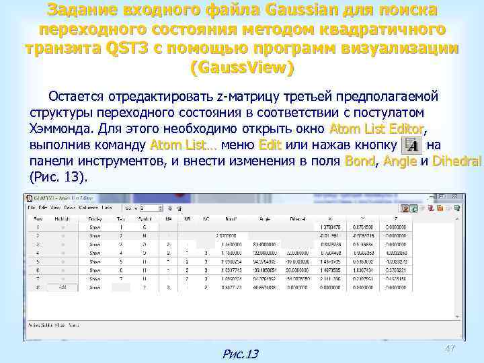Toggle the Highlight cell of row 4
This screenshot has height=363, width=484.
pyautogui.click(x=63, y=253)
